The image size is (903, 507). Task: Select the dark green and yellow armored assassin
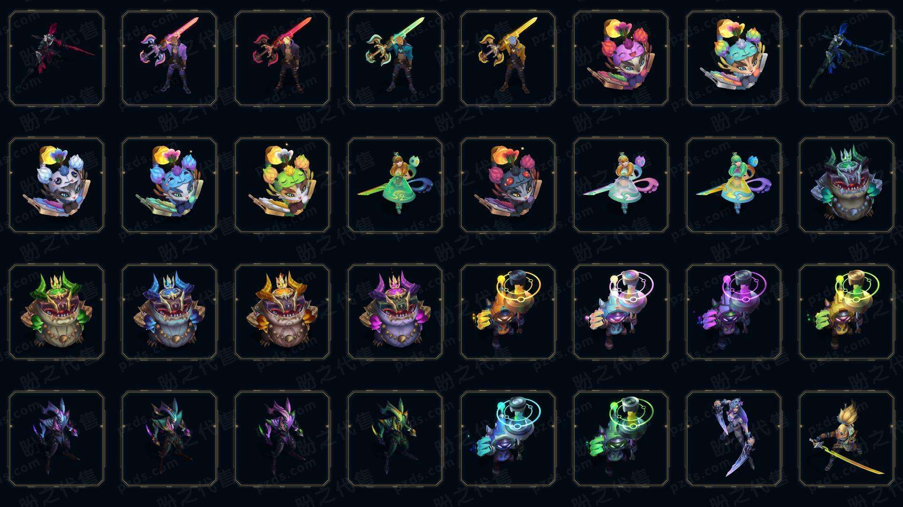[x=395, y=438]
